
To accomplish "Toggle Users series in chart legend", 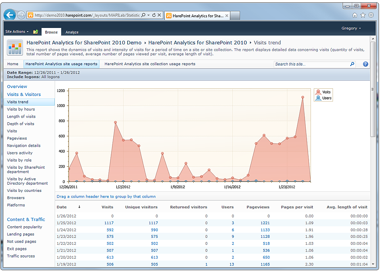I will (x=323, y=98).
